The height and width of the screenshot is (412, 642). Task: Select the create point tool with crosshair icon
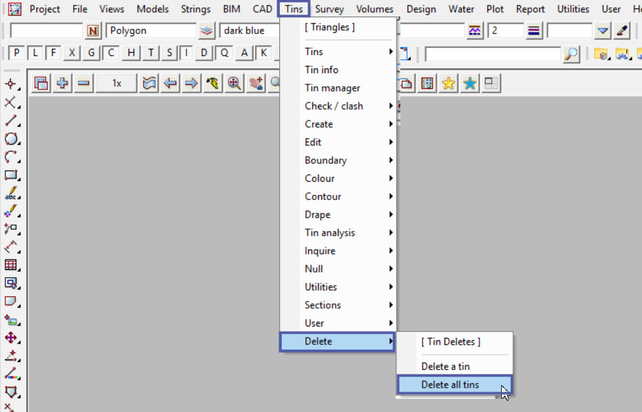point(11,84)
